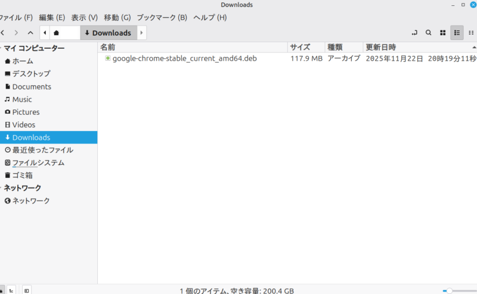Open the ブックマーク (B) menu
This screenshot has width=477, height=294.
coord(162,17)
